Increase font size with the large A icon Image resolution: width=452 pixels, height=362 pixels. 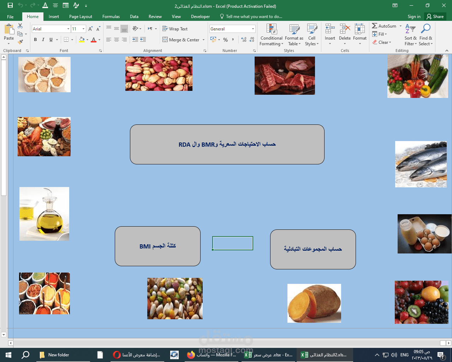pyautogui.click(x=90, y=29)
